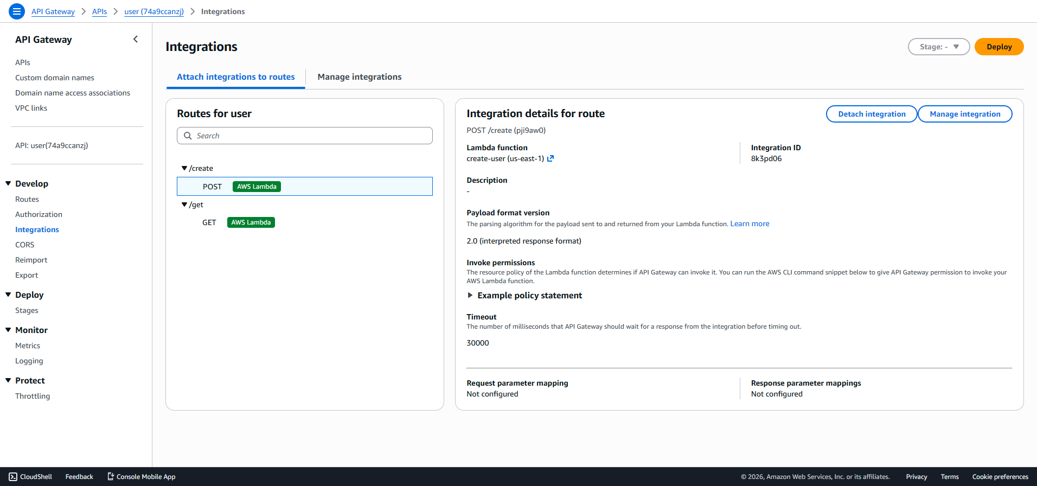
Task: Click the AWS Lambda badge on POST route
Action: tap(257, 187)
